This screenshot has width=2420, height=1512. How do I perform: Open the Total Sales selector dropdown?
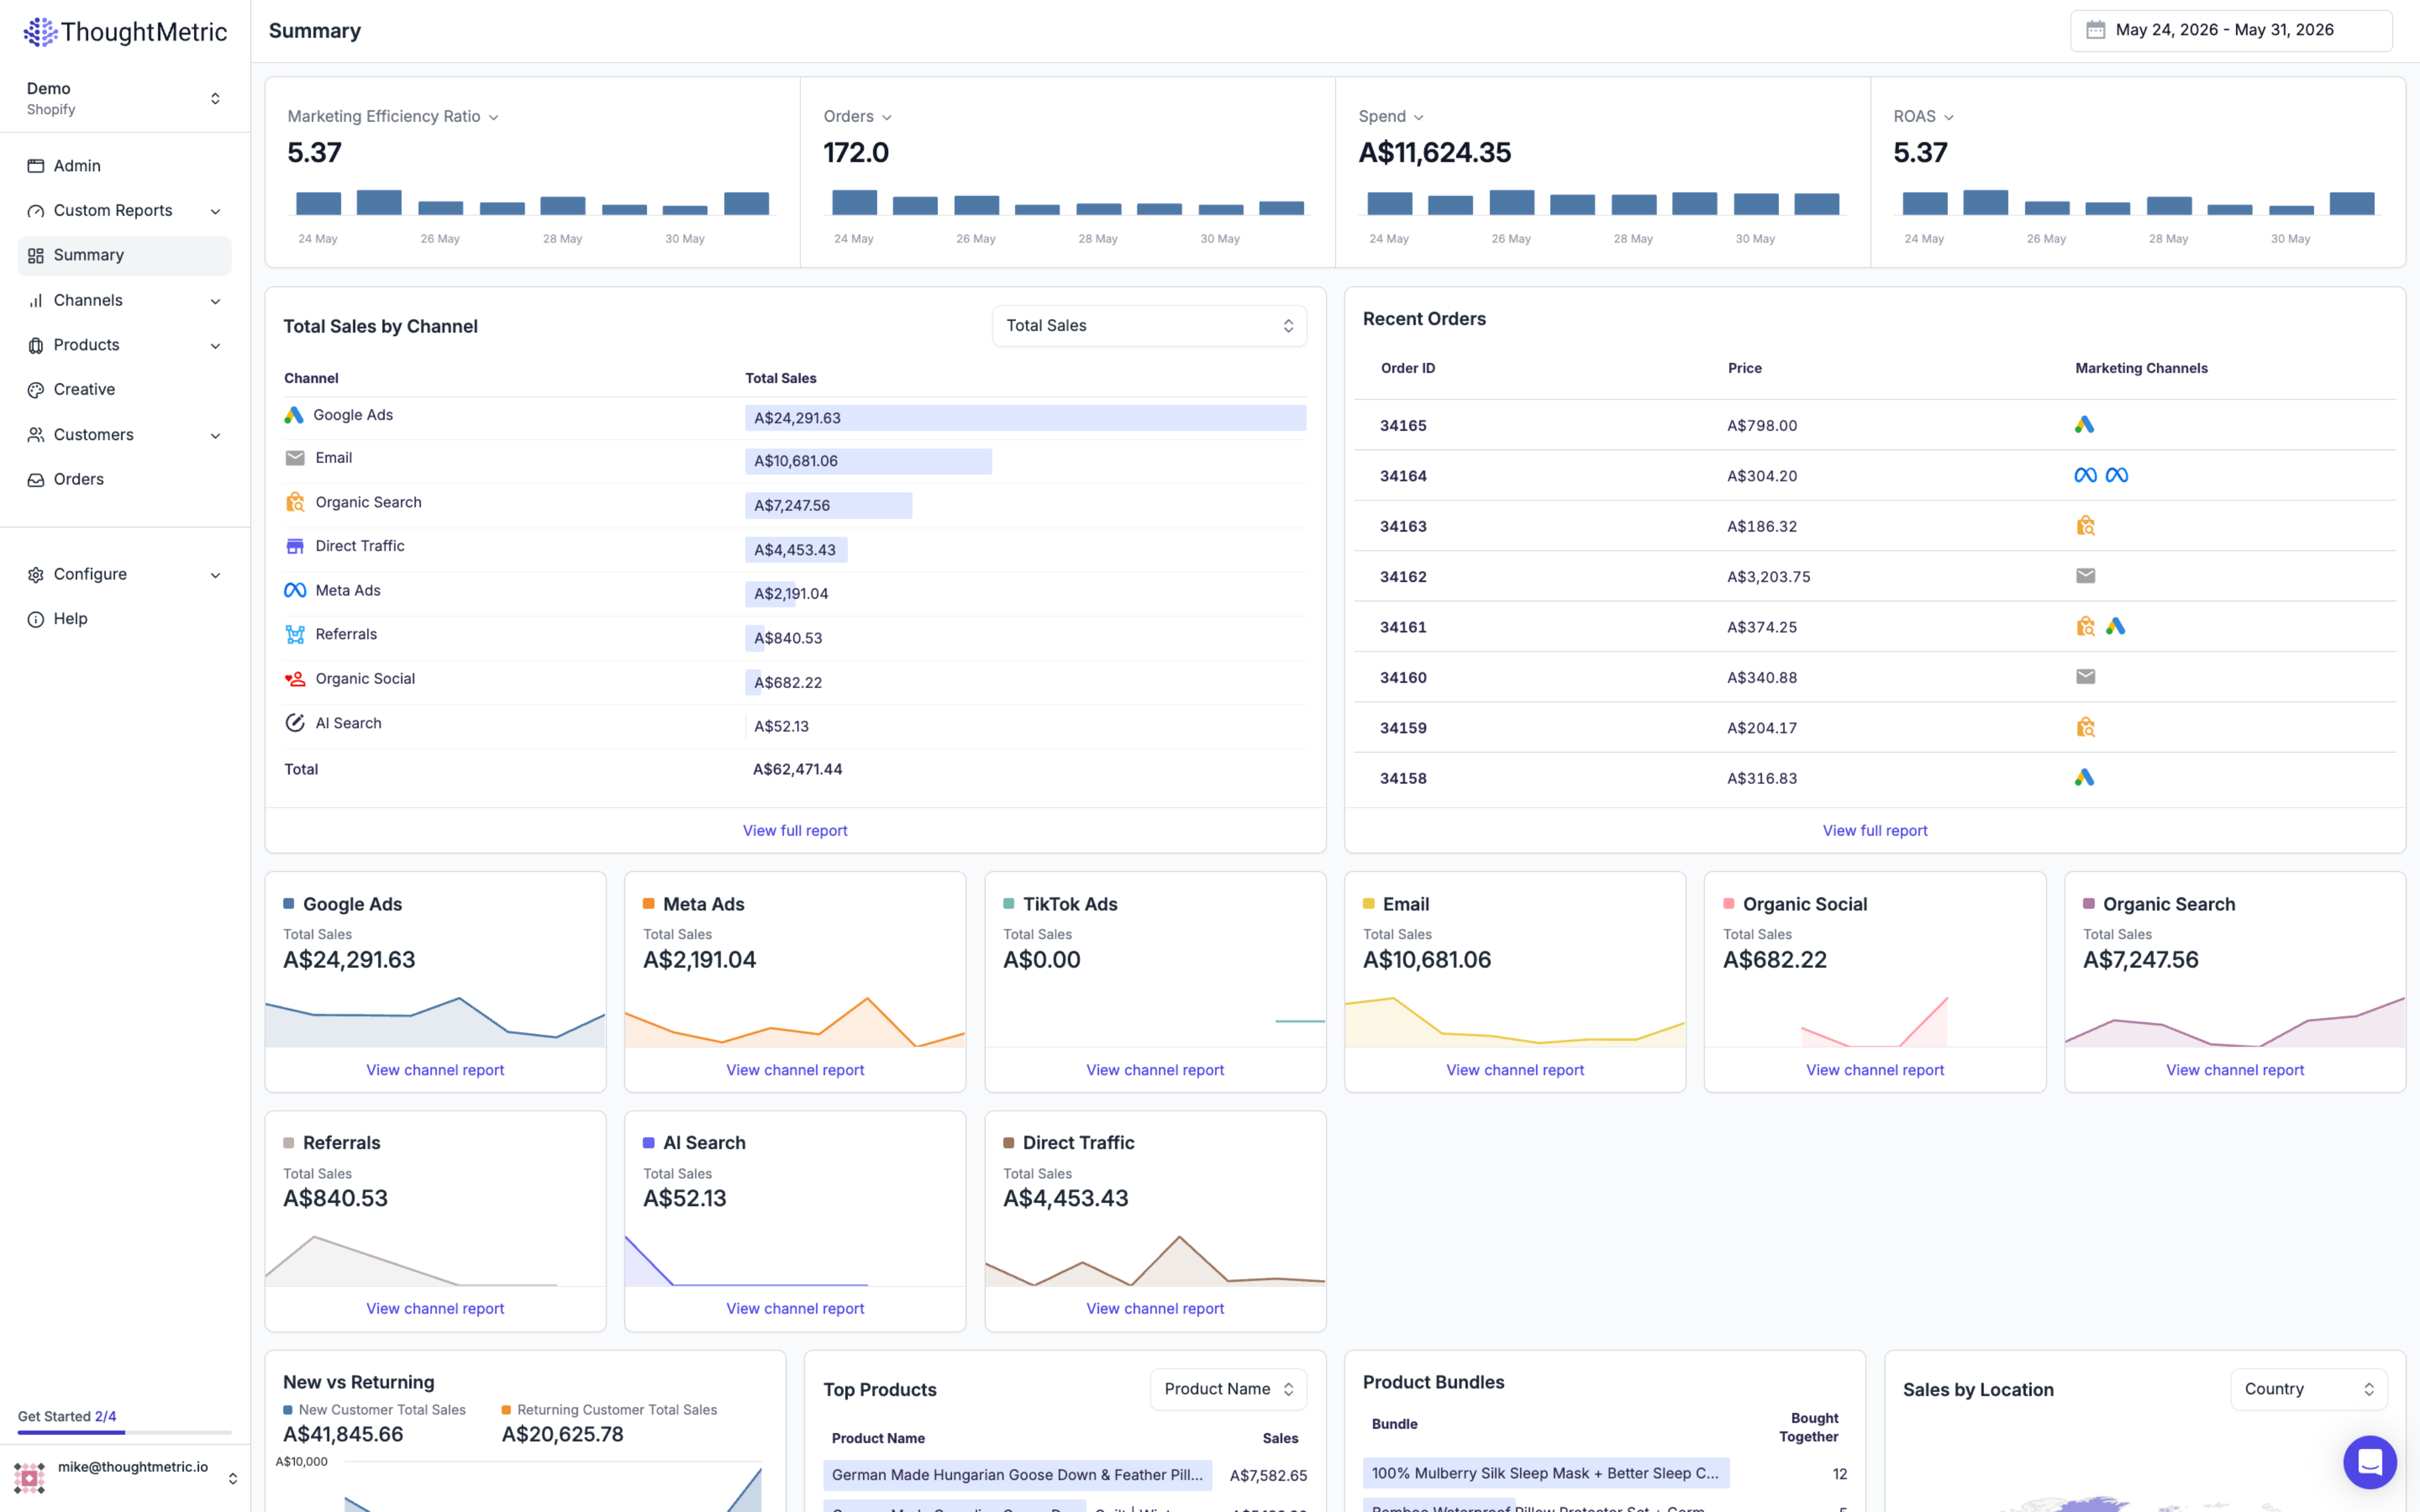tap(1149, 326)
